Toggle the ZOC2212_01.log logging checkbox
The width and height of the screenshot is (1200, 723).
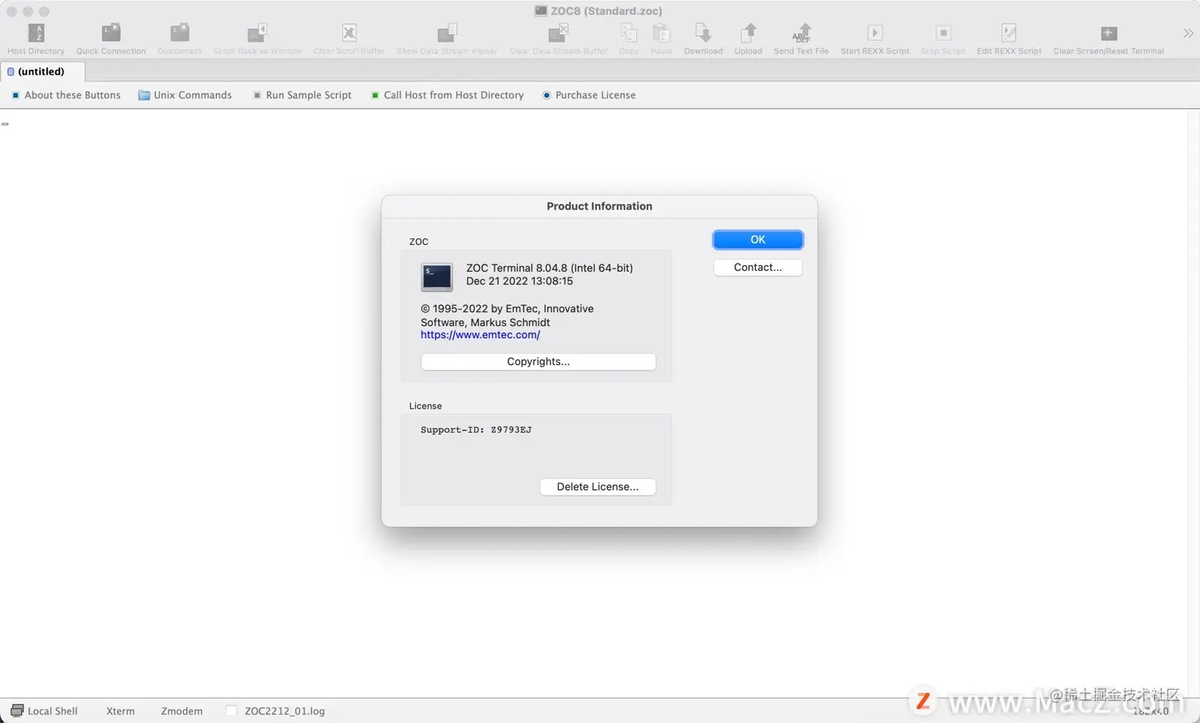click(231, 711)
